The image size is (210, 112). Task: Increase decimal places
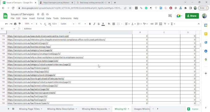coord(49,24)
